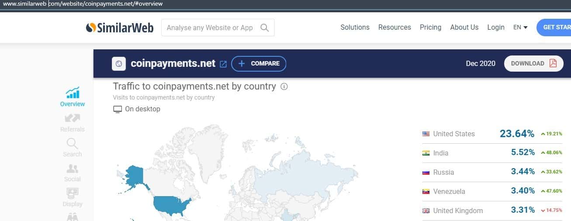Click the browser address bar URL
The height and width of the screenshot is (221, 571).
(x=83, y=4)
